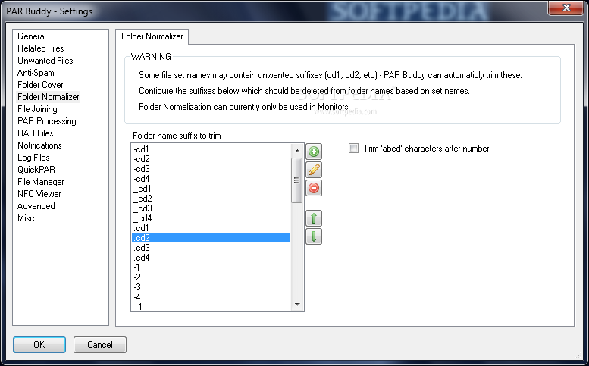This screenshot has height=366, width=589.
Task: Open Log Files settings
Action: pos(33,158)
